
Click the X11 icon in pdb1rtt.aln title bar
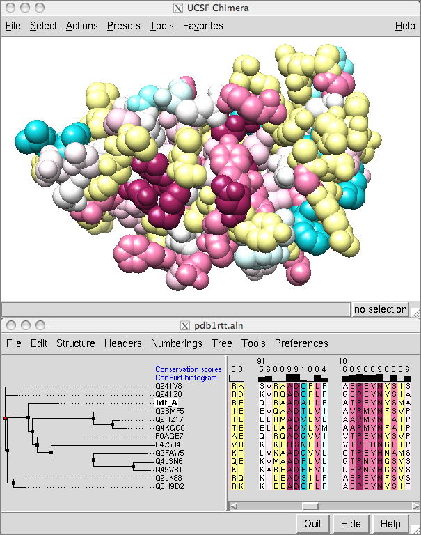coord(184,325)
